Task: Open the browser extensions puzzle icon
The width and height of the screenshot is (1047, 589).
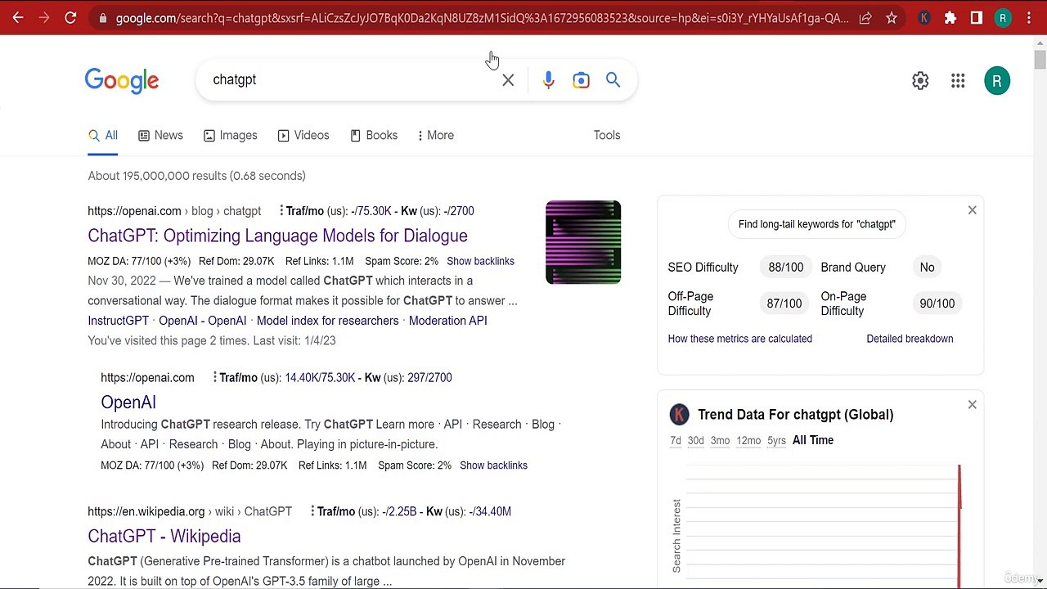Action: pyautogui.click(x=950, y=17)
